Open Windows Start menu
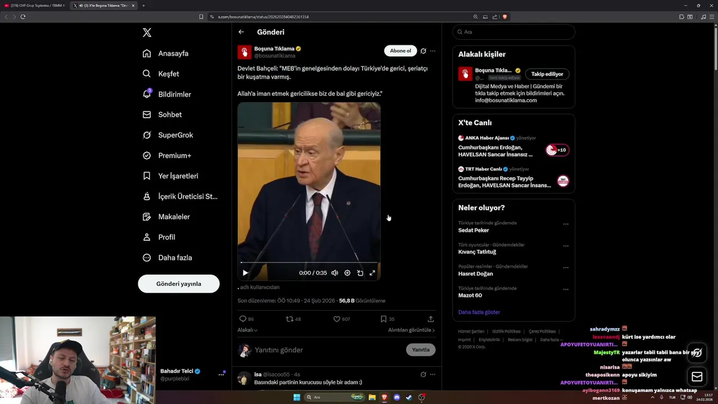 pos(297,397)
